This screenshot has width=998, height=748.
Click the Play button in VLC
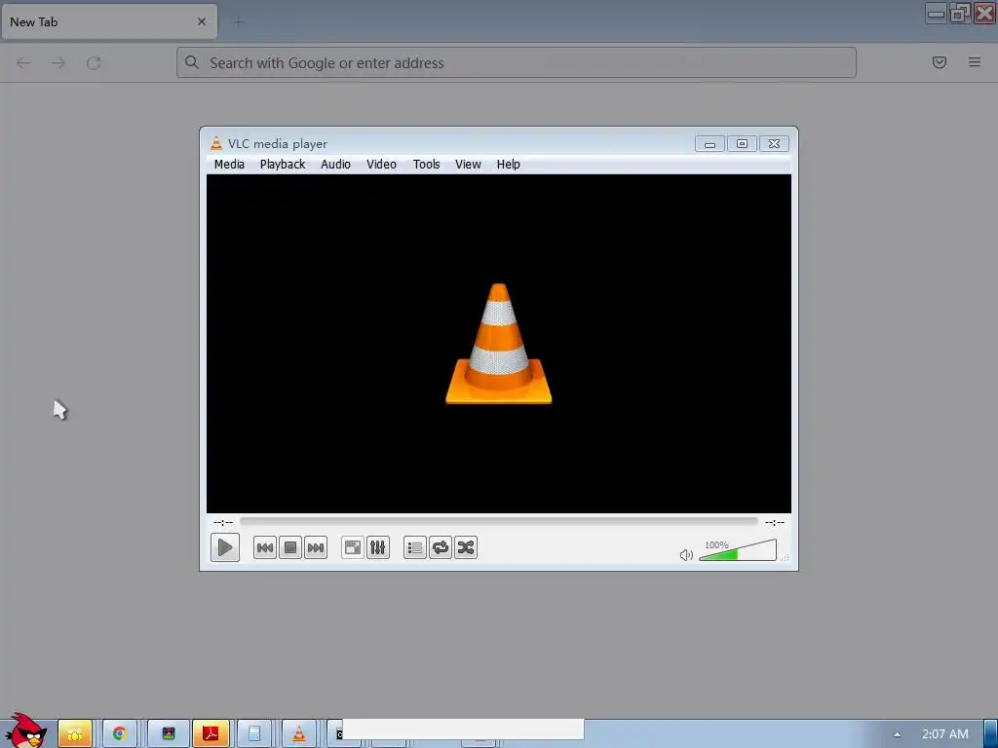pos(225,547)
